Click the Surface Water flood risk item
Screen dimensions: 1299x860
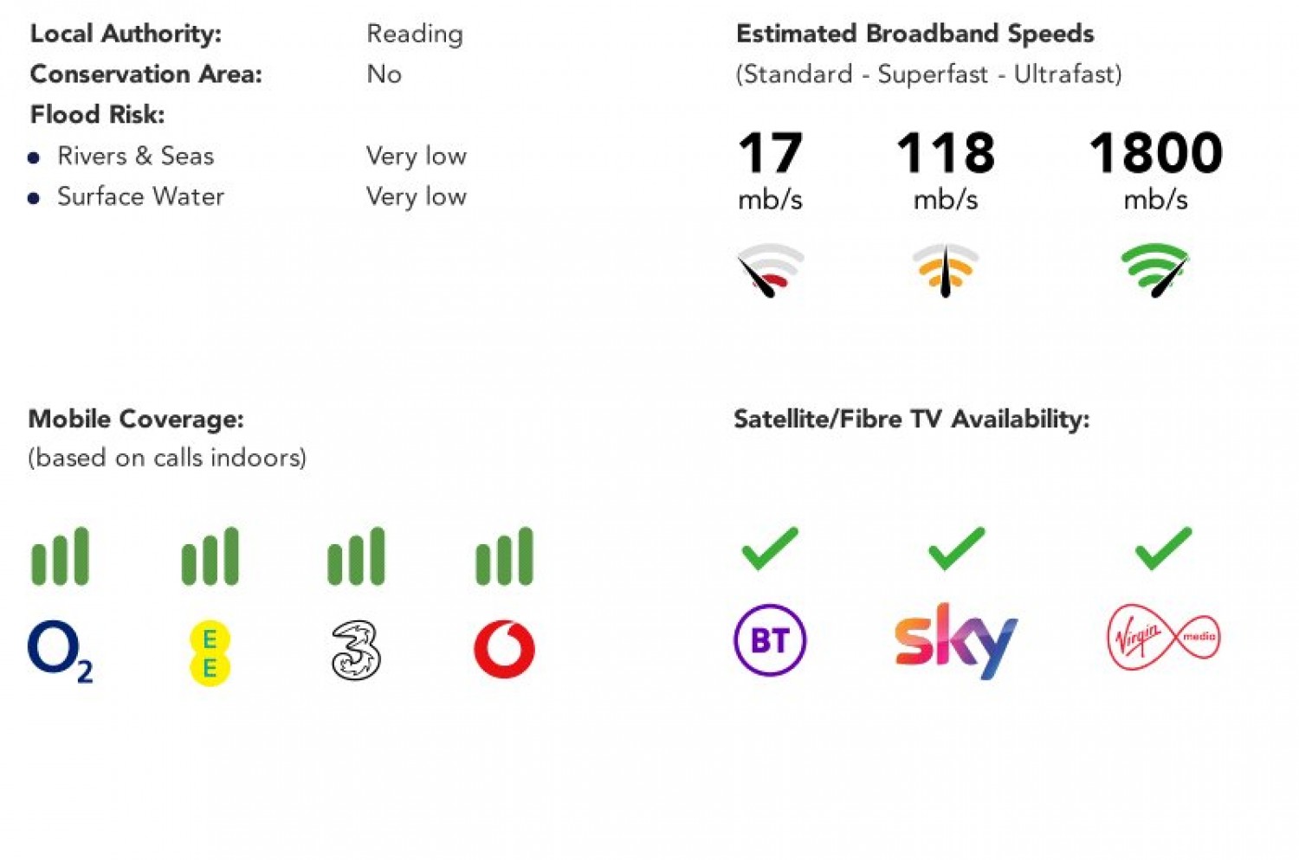pos(140,196)
